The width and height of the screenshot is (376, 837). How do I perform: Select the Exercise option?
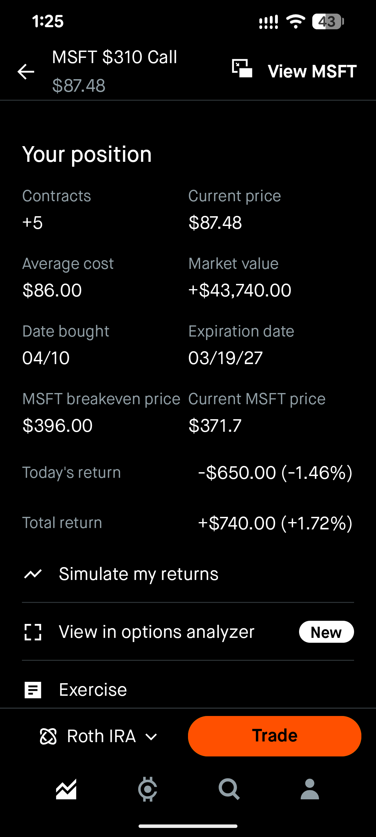pyautogui.click(x=93, y=690)
